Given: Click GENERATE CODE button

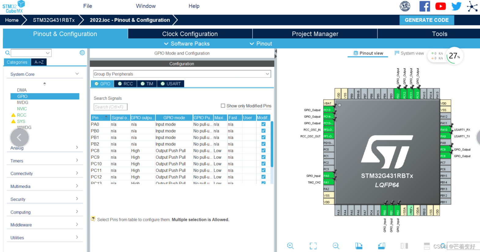Looking at the screenshot, I should [x=427, y=20].
